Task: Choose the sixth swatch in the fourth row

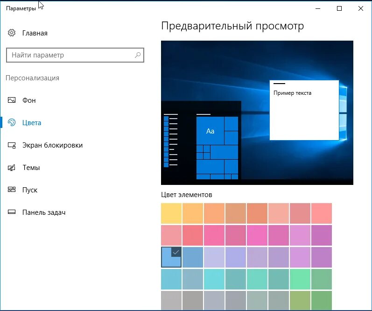Action: 279,279
